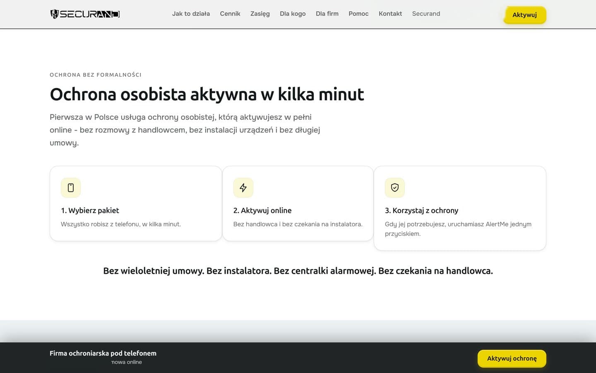
Task: Click the shield check icon in Korzystaj z ochrony card
Action: [x=395, y=188]
